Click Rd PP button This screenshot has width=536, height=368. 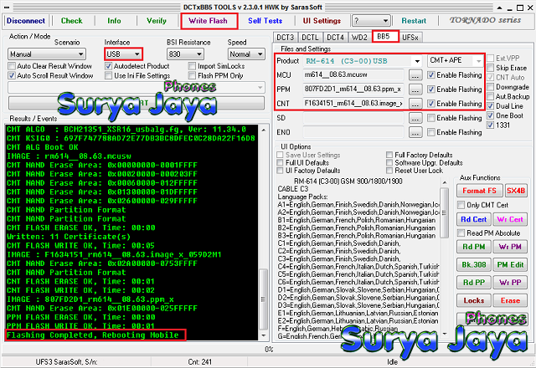[x=474, y=283]
